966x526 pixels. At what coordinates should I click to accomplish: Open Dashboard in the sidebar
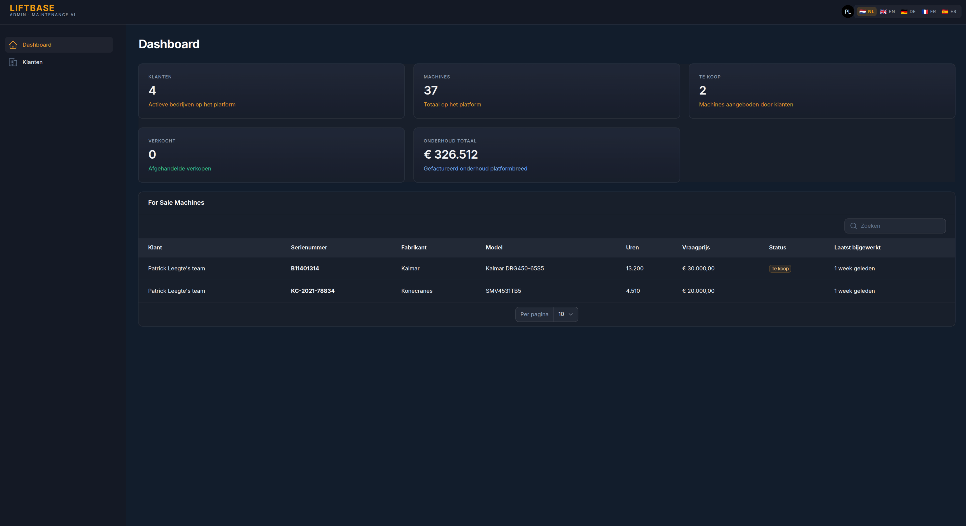pos(37,45)
